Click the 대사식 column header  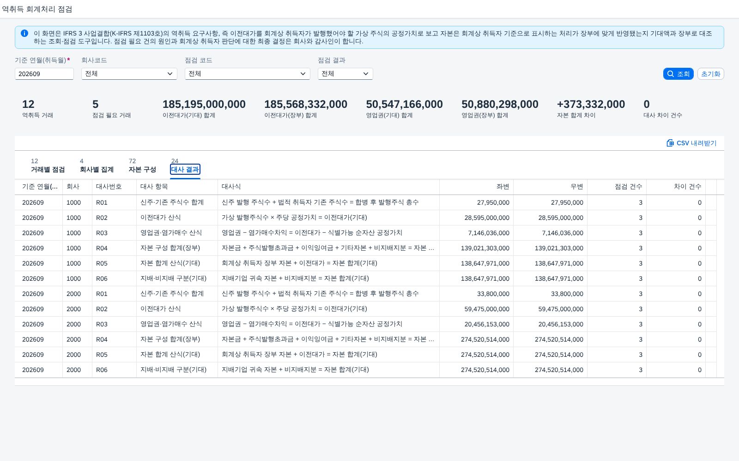pyautogui.click(x=328, y=187)
